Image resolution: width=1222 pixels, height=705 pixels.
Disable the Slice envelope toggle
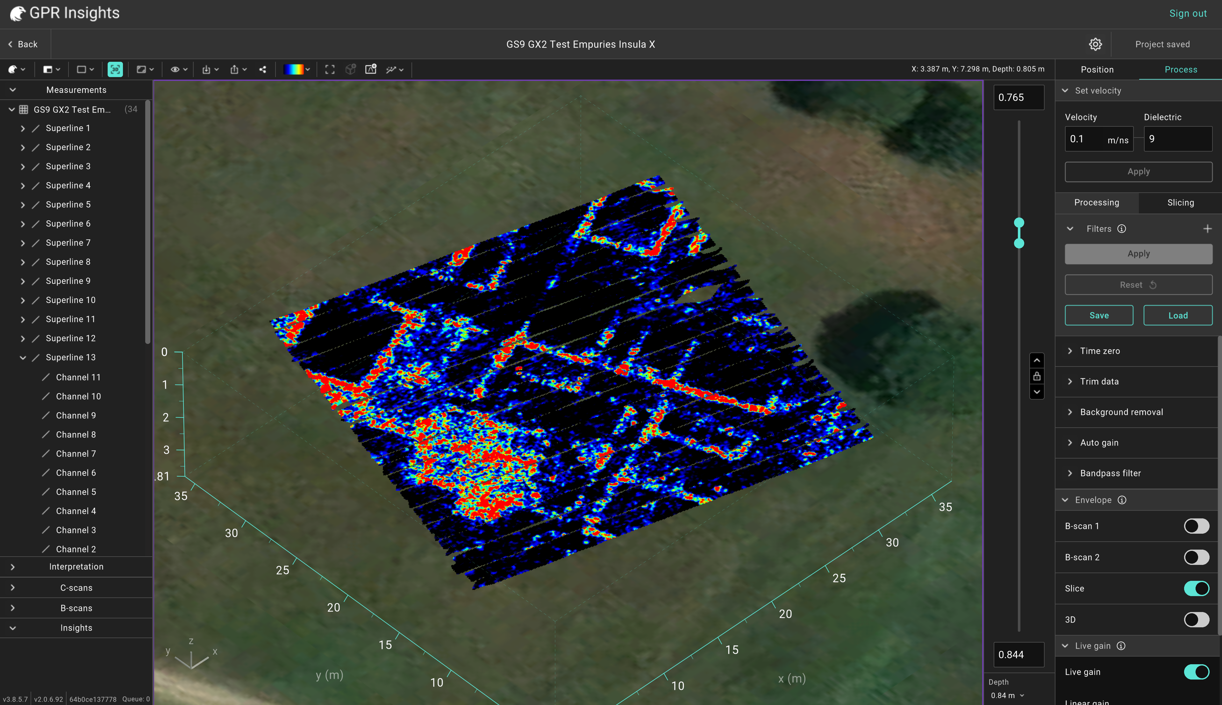click(x=1196, y=588)
